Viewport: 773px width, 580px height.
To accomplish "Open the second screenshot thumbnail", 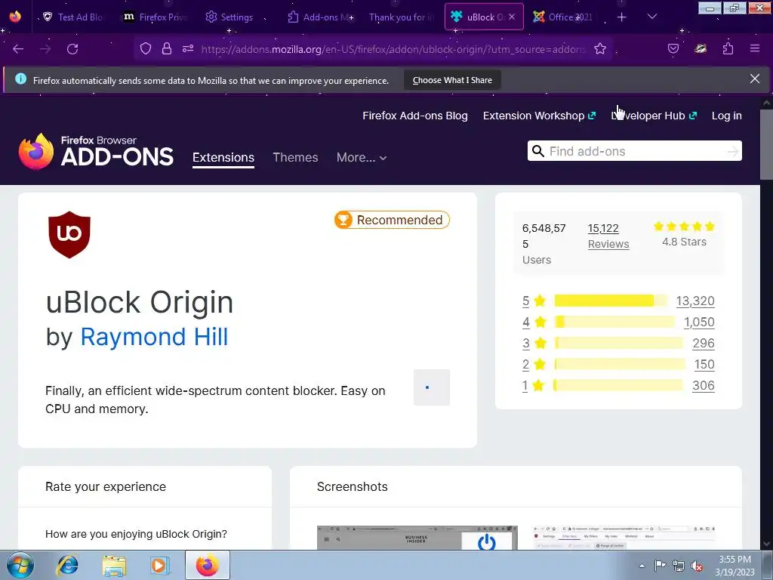I will 624,538.
